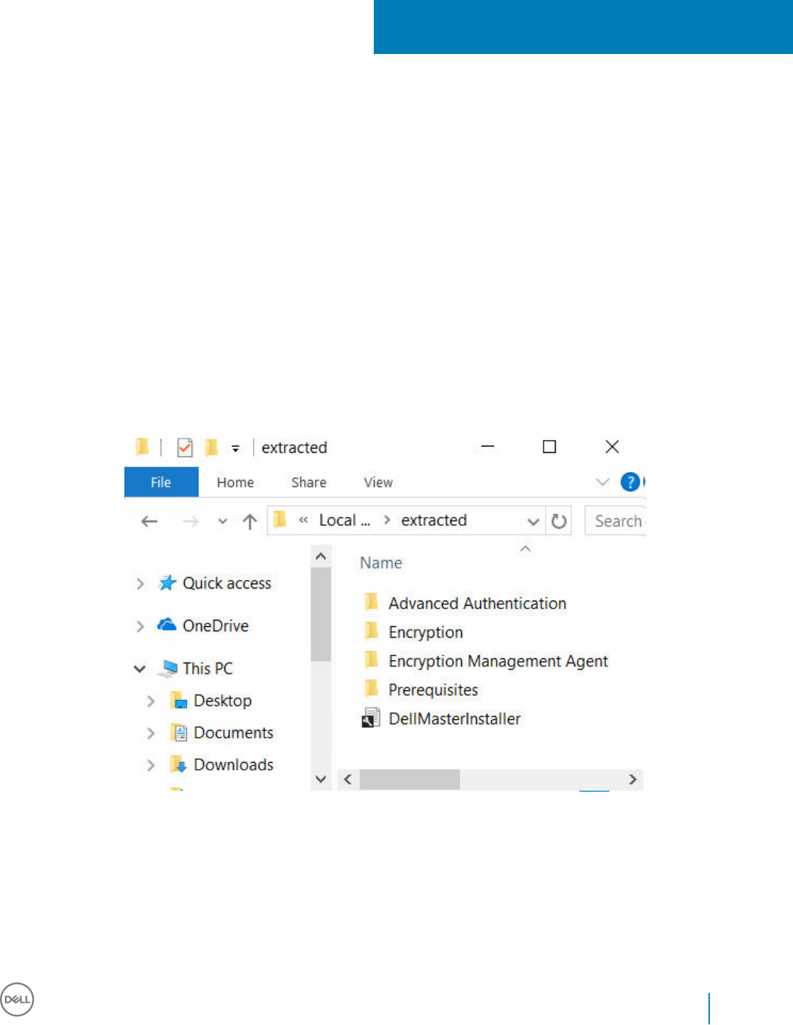Select the Encryption folder
The image size is (793, 1025).
(x=426, y=633)
